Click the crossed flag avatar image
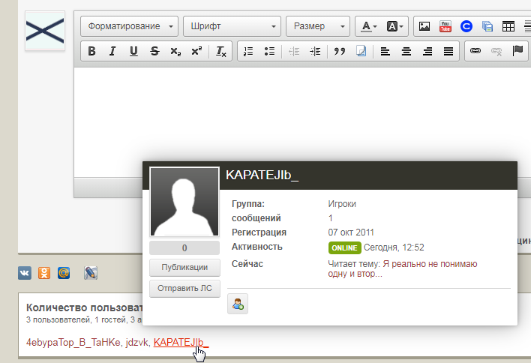Viewport: 531px width, 363px height. (45, 31)
